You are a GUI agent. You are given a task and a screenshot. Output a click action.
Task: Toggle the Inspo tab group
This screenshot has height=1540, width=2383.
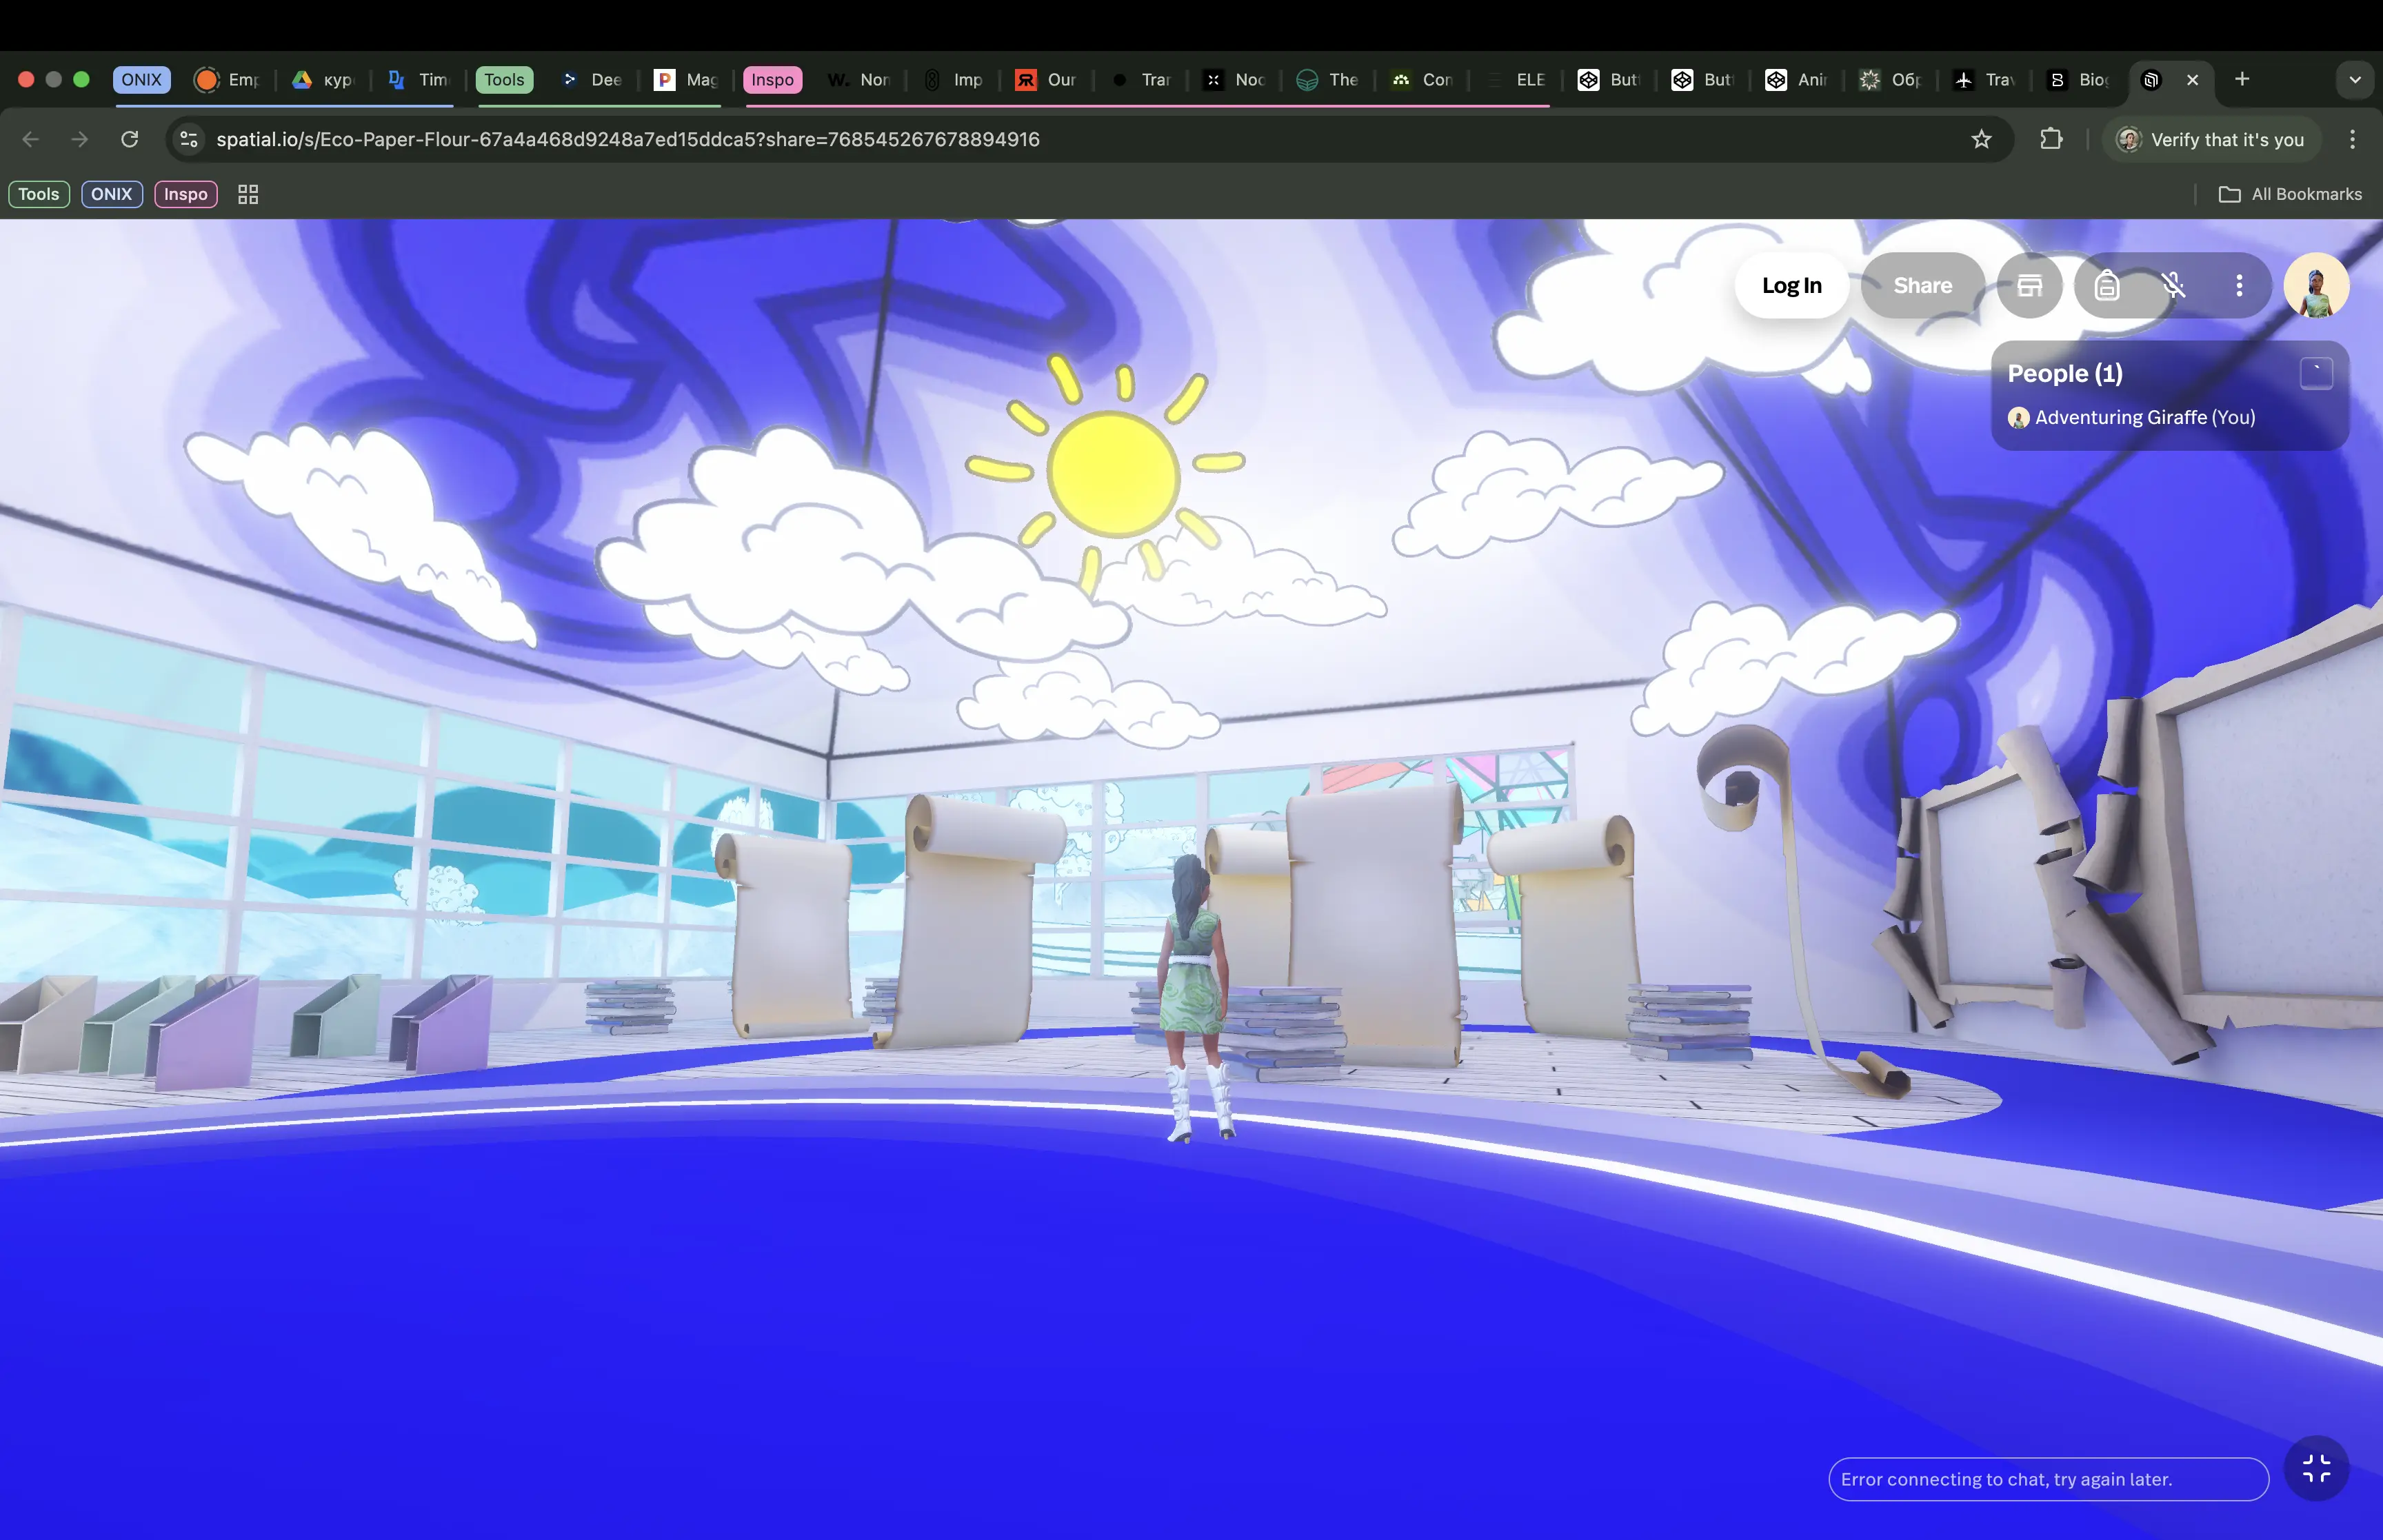[x=772, y=80]
